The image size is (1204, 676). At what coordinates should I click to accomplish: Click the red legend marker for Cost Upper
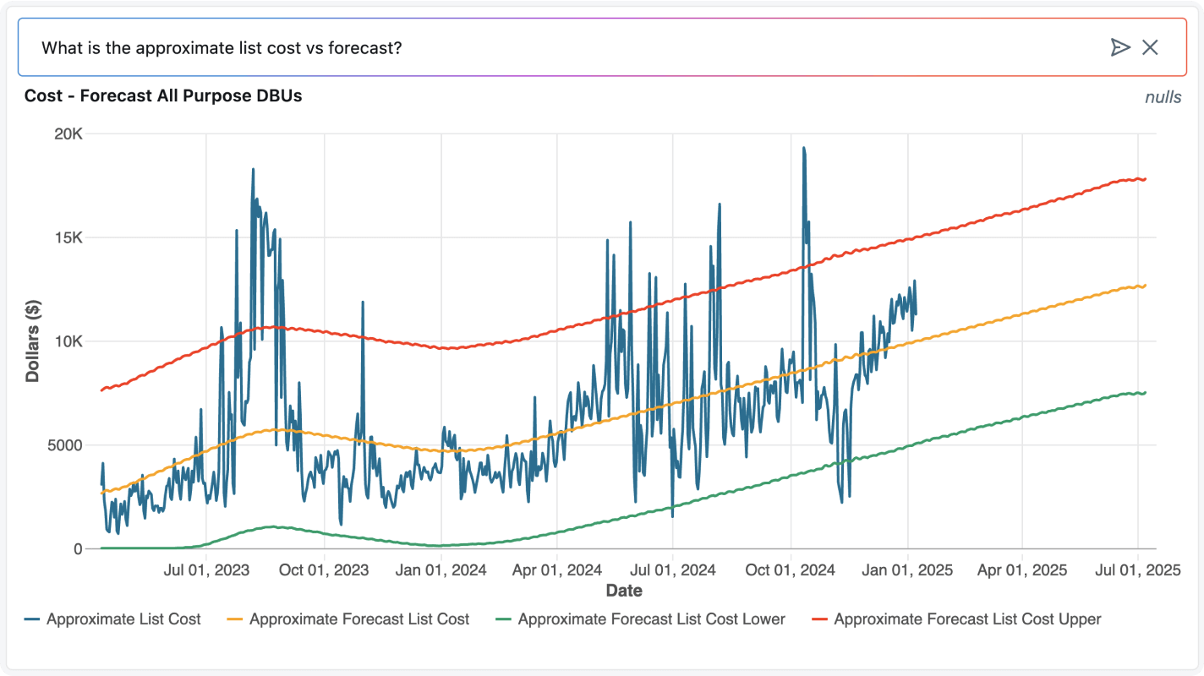820,619
